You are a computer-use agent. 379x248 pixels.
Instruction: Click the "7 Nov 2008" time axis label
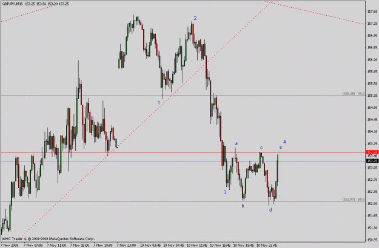[10, 246]
